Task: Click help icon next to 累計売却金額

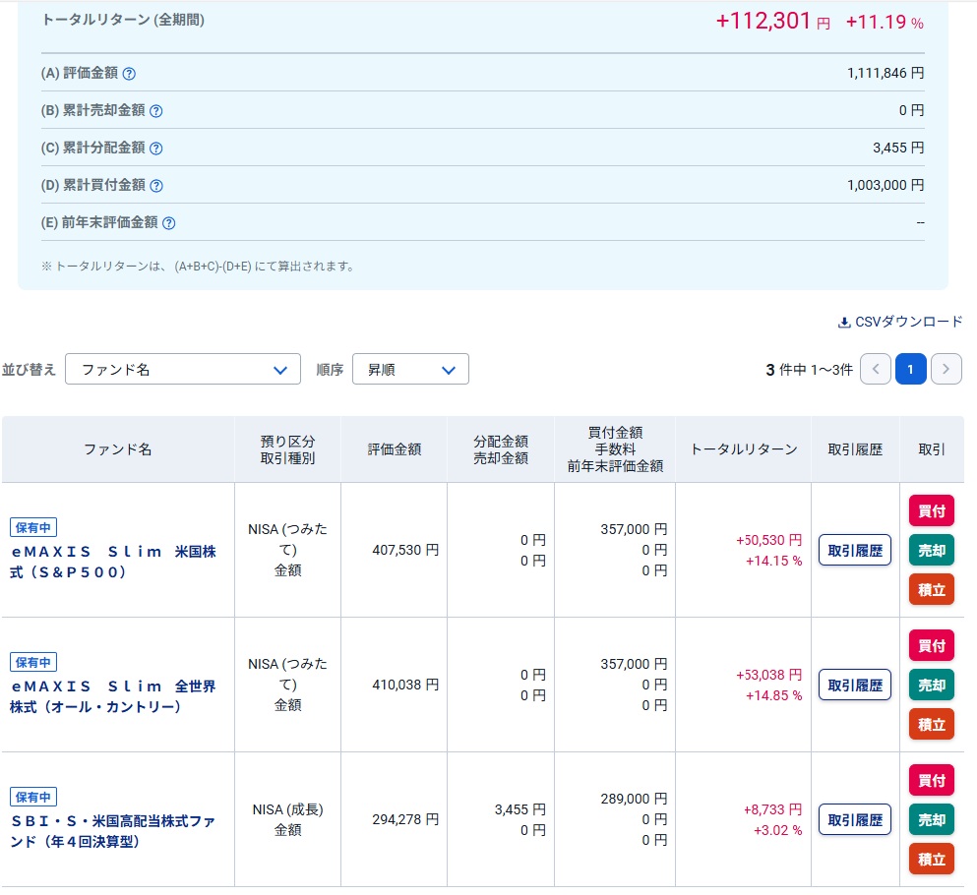Action: [155, 111]
